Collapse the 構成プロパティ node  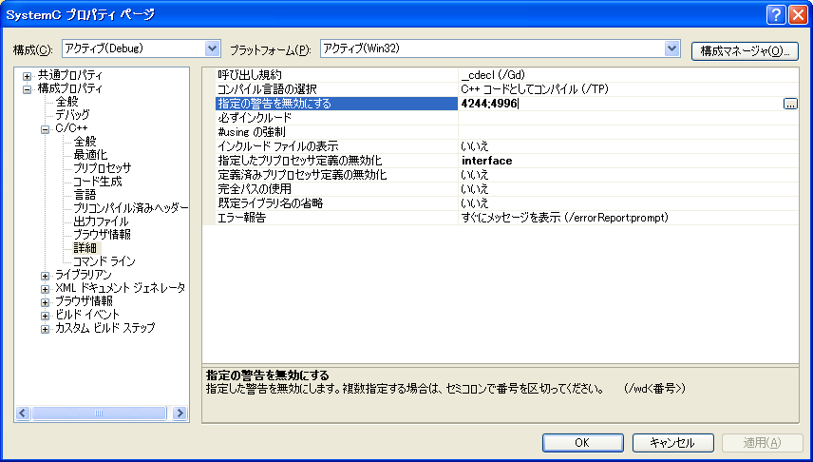click(x=27, y=89)
